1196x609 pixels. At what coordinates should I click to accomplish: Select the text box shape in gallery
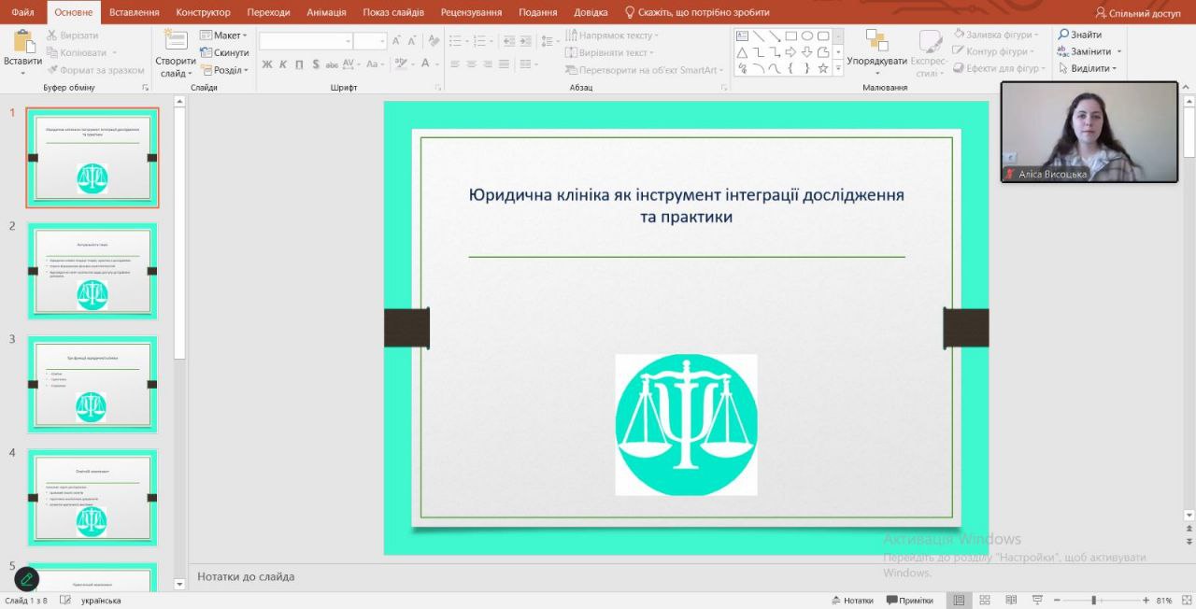pyautogui.click(x=742, y=35)
